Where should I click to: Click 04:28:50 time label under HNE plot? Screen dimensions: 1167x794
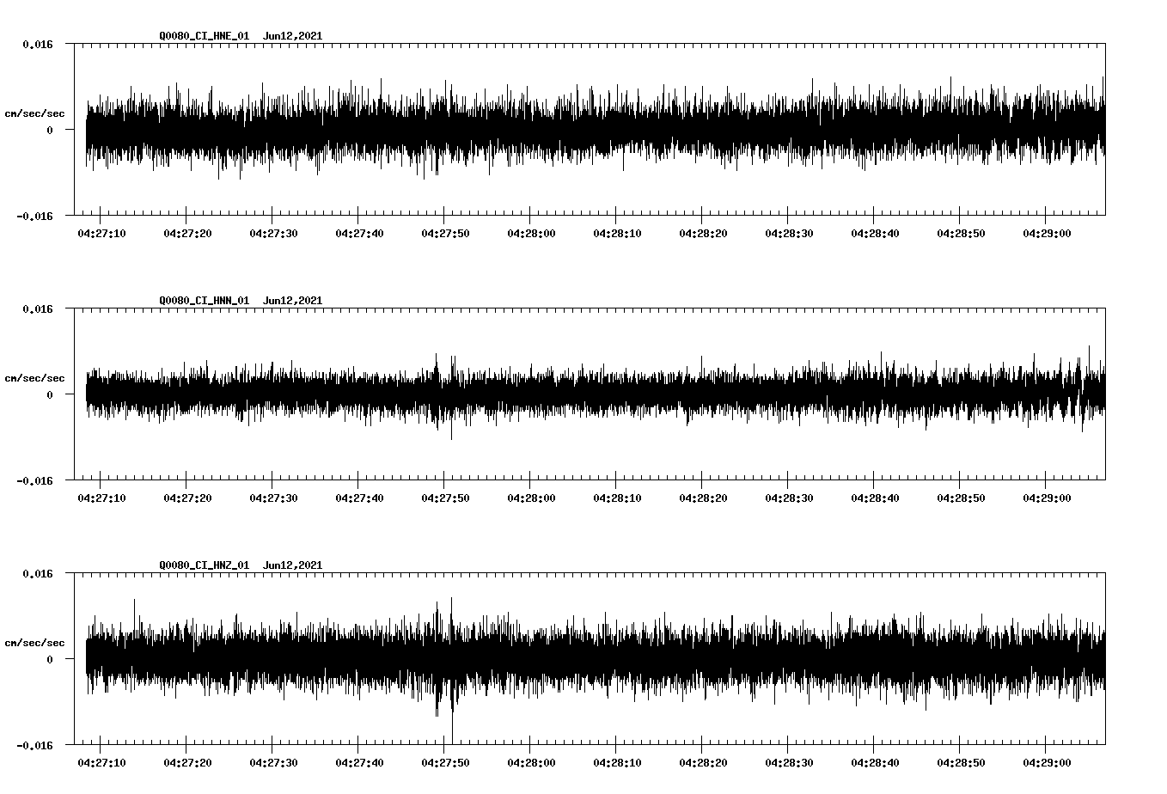coord(961,233)
